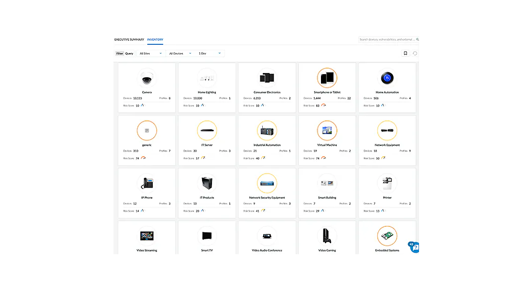Click Smartphone or Tablet risk gauge icon

pyautogui.click(x=323, y=105)
